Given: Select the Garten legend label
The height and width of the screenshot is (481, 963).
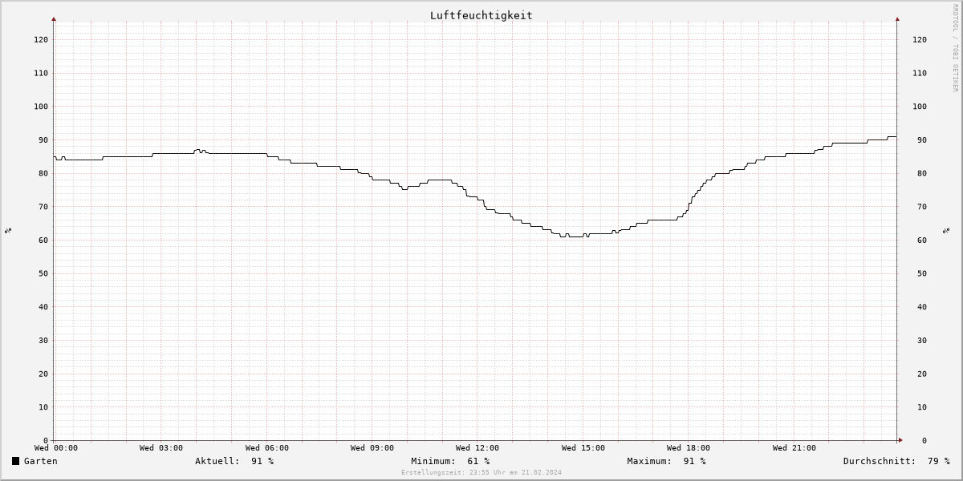Looking at the screenshot, I should tap(40, 461).
